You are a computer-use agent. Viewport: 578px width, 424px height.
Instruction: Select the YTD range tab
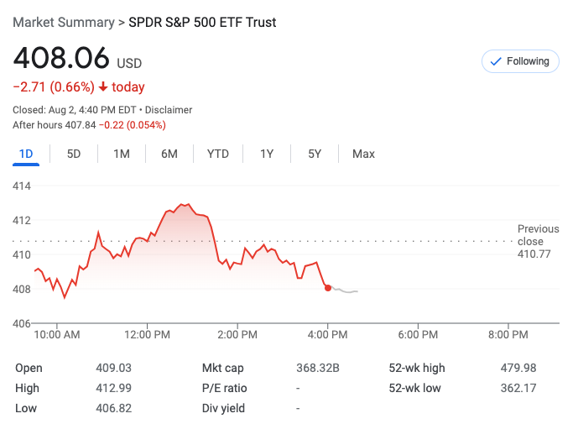pos(218,154)
